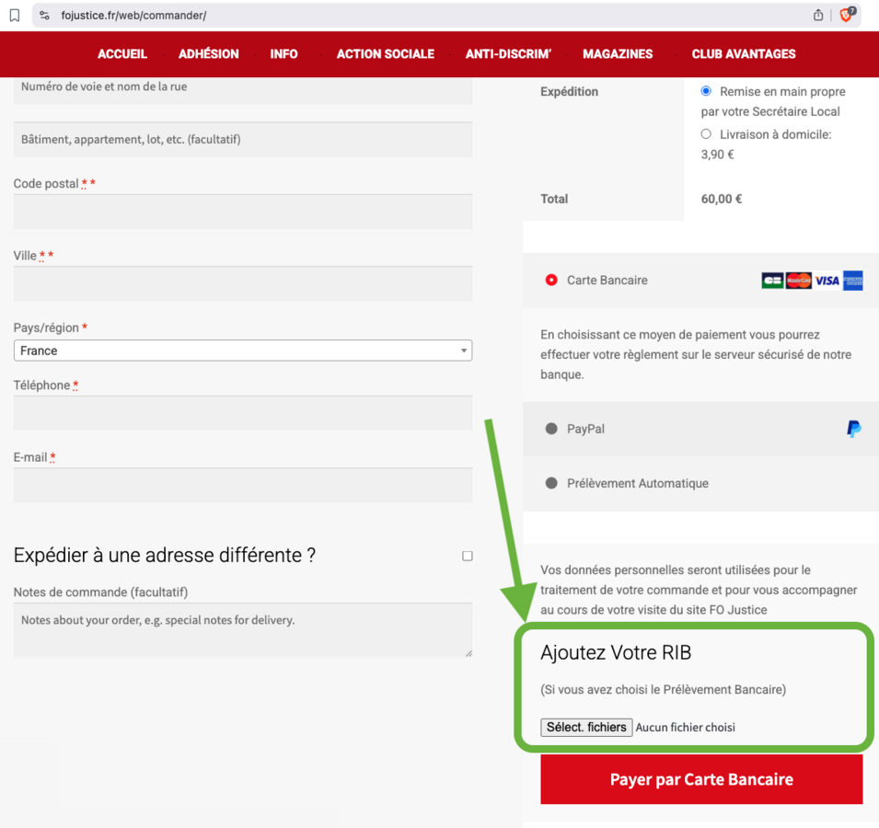Image resolution: width=879 pixels, height=828 pixels.
Task: Click the PayPal logo icon
Action: coord(853,429)
